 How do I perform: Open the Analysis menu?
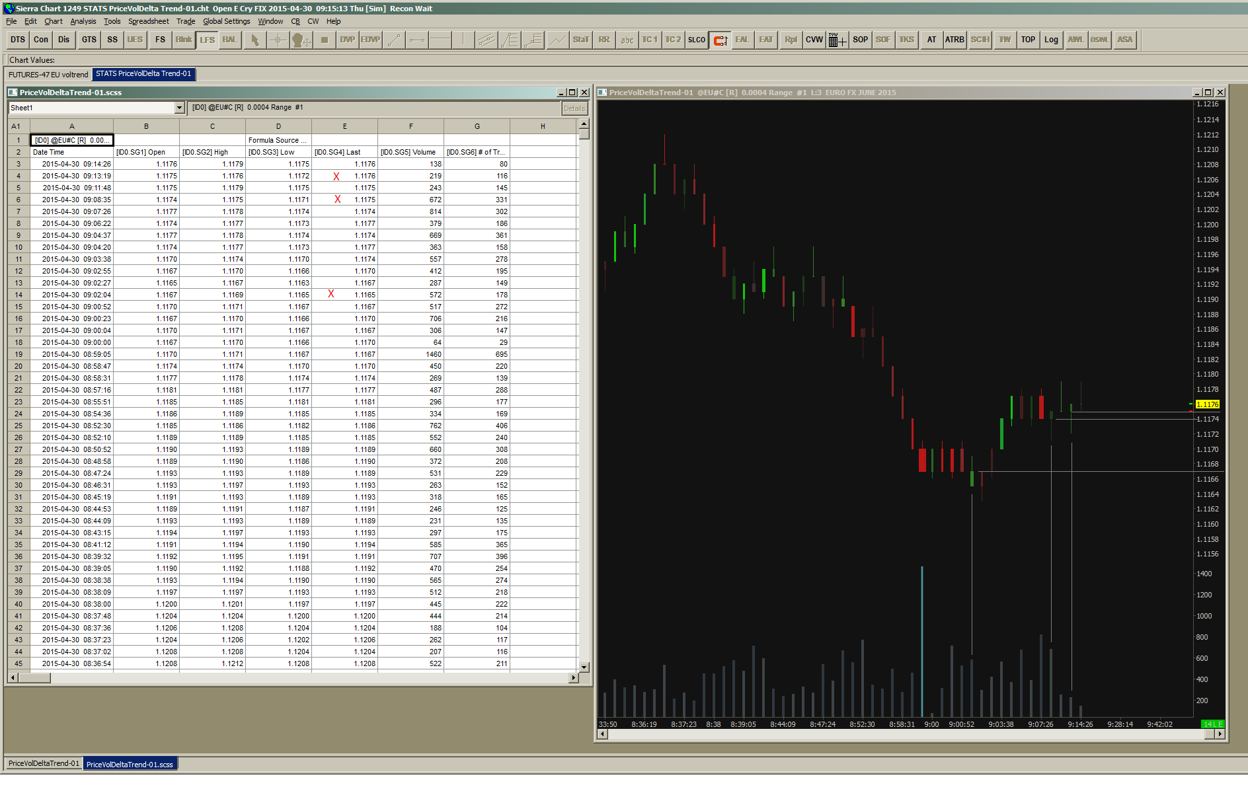click(83, 21)
